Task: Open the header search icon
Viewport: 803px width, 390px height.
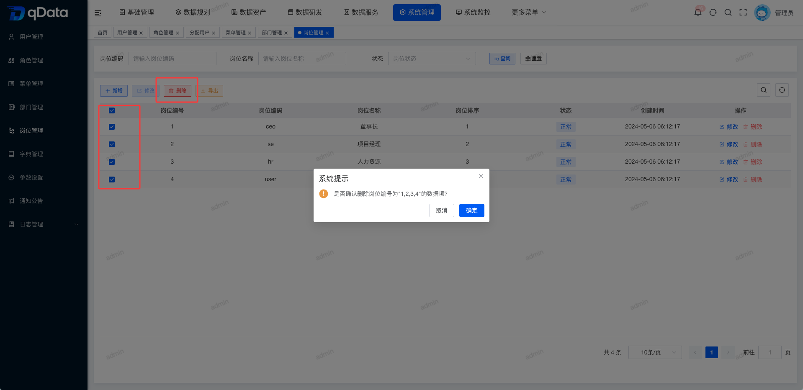Action: (x=728, y=13)
